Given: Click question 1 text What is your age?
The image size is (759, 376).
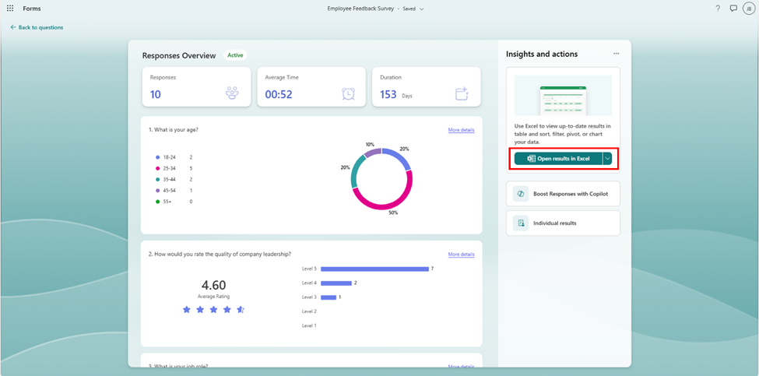Looking at the screenshot, I should [x=174, y=130].
